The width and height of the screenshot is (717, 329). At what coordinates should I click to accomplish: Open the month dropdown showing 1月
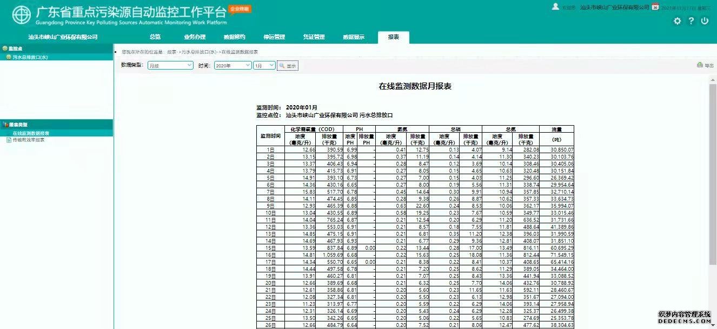point(264,65)
